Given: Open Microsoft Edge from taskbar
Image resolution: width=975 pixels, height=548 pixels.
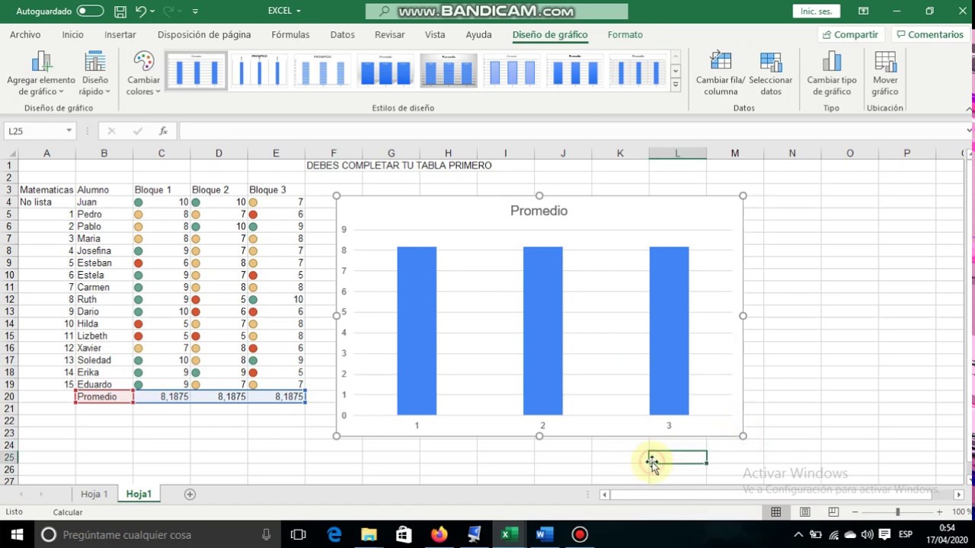Looking at the screenshot, I should coord(334,534).
